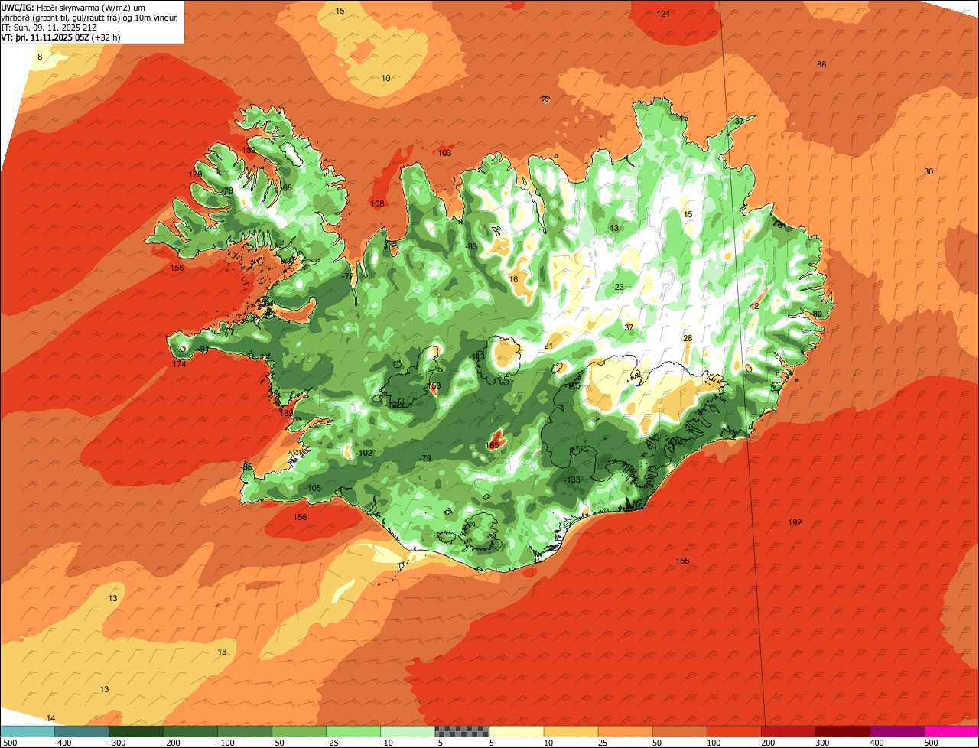Click the map value '-78' in the Westfjords
Viewport: 979px width, 748px height.
point(226,190)
